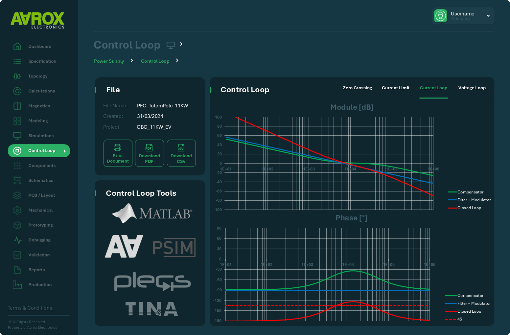Switch to the Voltage Loop tab
Viewport: 510px width, 335px height.
[x=472, y=88]
